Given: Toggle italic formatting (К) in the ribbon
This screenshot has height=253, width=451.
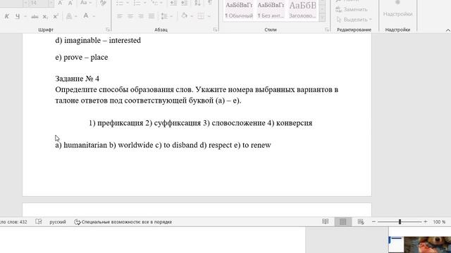Looking at the screenshot, I should [x=6, y=17].
